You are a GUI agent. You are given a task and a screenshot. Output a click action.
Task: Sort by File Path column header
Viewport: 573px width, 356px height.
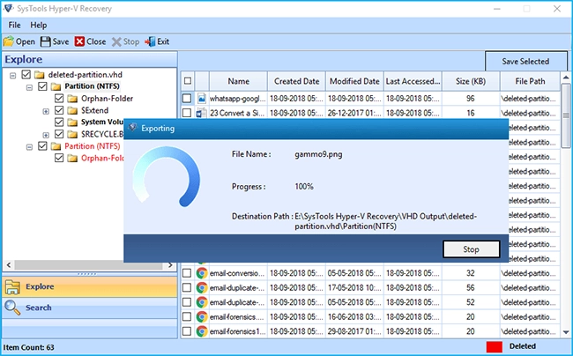pos(530,81)
